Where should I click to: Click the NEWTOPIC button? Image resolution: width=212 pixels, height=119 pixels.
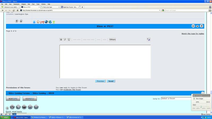tap(13, 99)
